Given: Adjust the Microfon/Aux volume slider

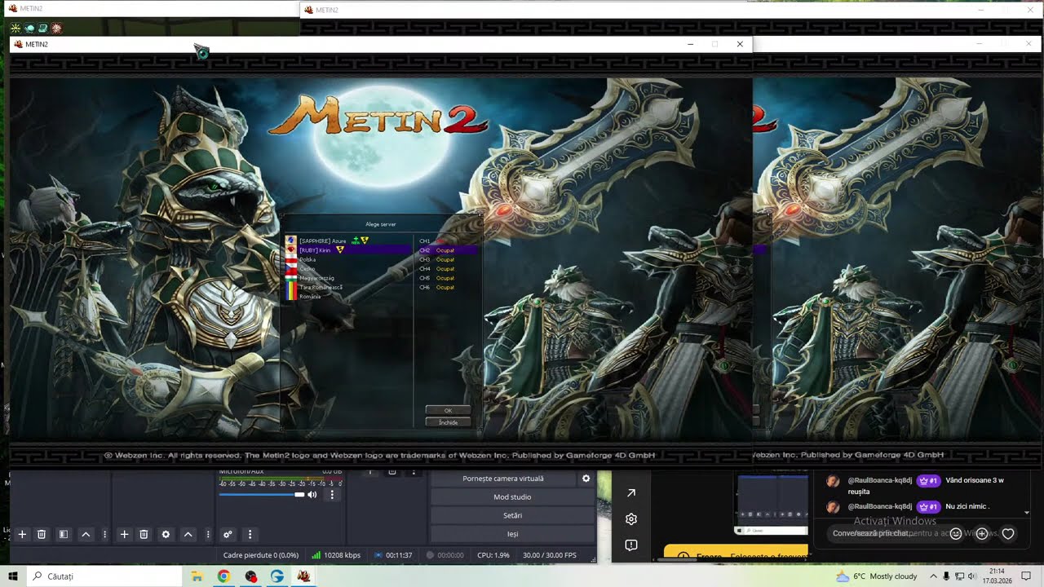Looking at the screenshot, I should [x=261, y=495].
